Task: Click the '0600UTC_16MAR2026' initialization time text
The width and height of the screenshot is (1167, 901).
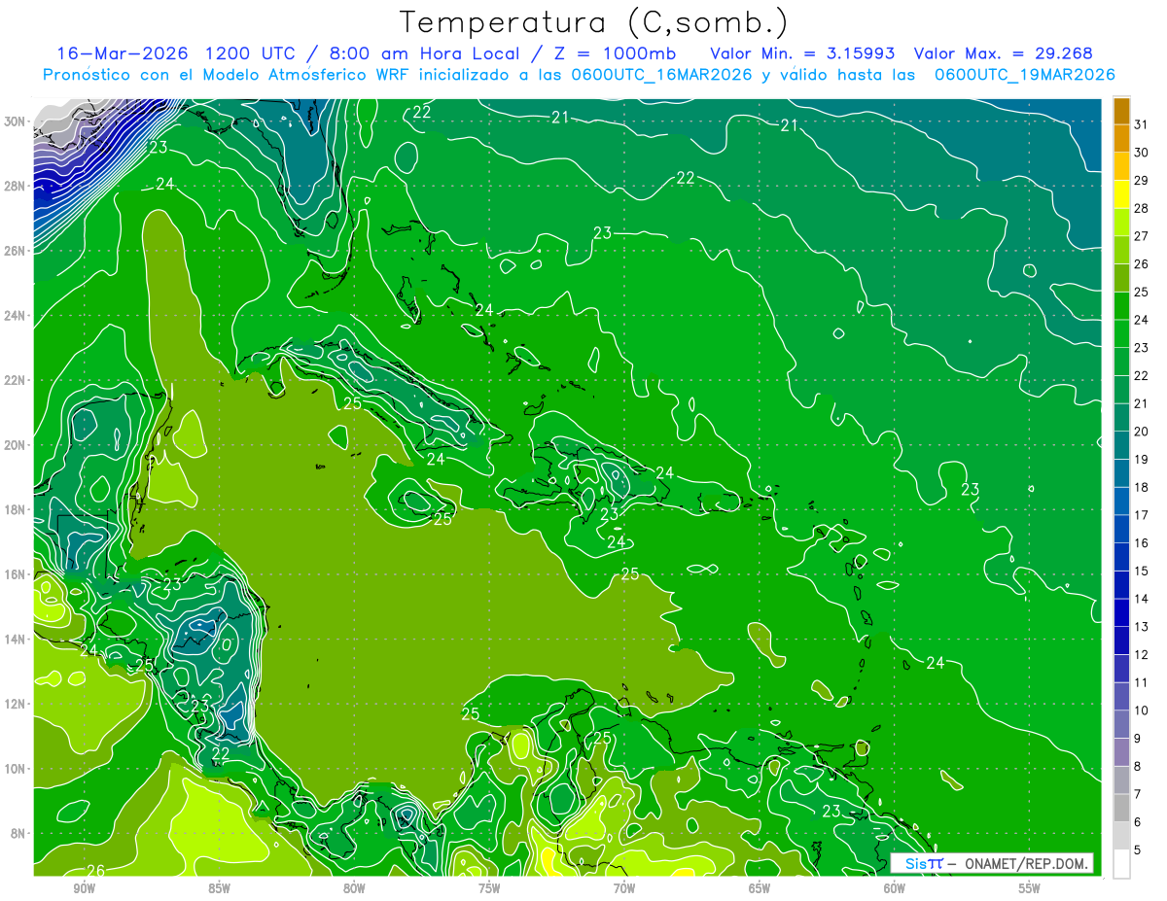Action: coord(664,75)
